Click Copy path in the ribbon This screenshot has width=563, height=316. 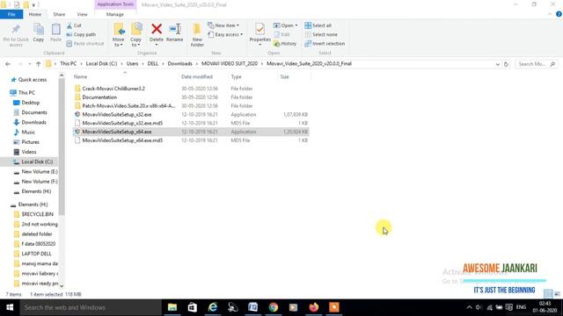(x=81, y=35)
